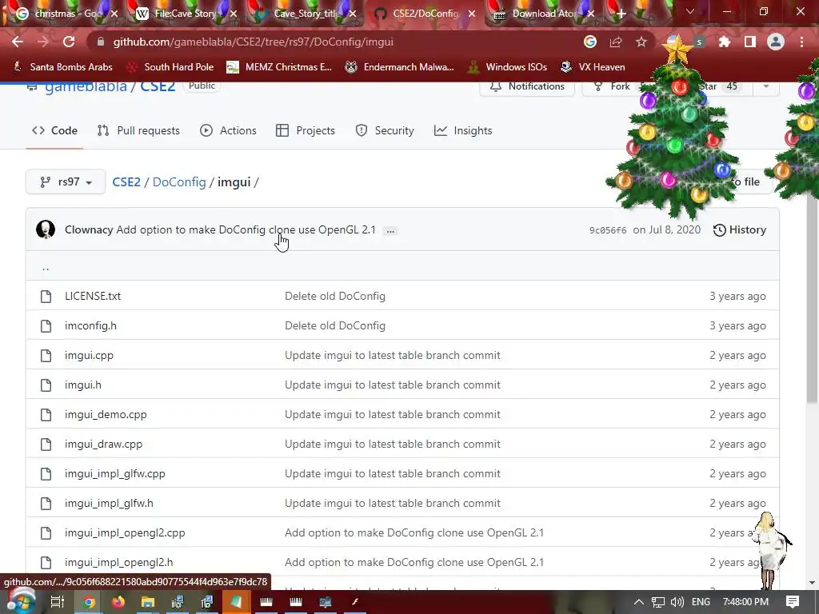
Task: Open the Pull requests tab
Action: click(x=138, y=130)
